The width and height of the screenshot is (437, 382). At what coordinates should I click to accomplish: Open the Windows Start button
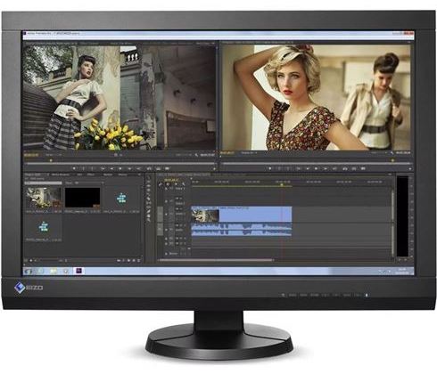coord(29,271)
